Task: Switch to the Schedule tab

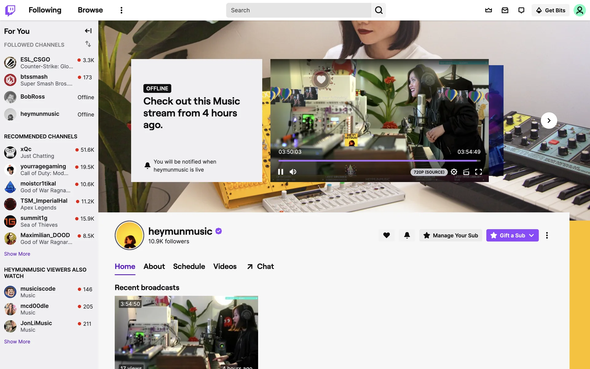Action: (x=189, y=266)
